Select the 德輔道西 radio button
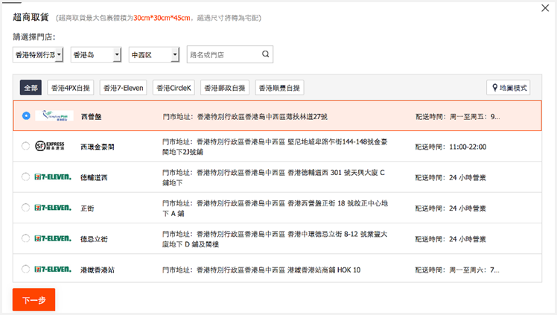 pyautogui.click(x=25, y=176)
